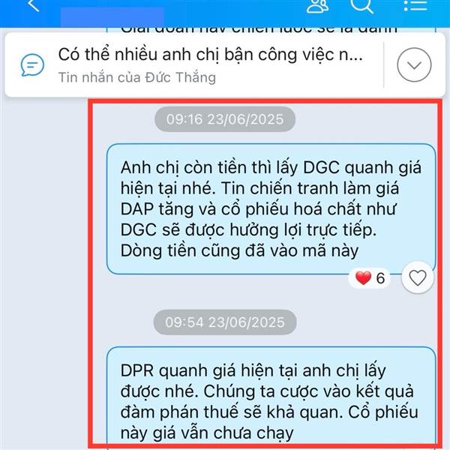
Task: Tap 'Tin nhắn của Đức Thắng' subtitle
Action: 137,77
